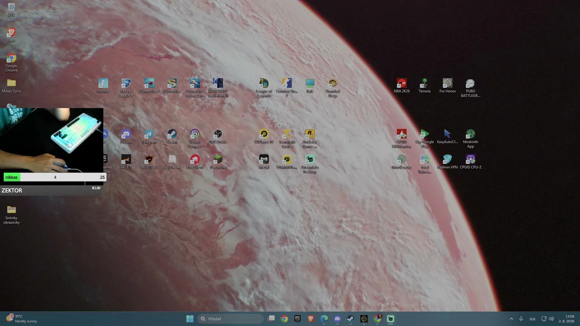Click the Counter-Strike 2 shortcut

coord(287,88)
